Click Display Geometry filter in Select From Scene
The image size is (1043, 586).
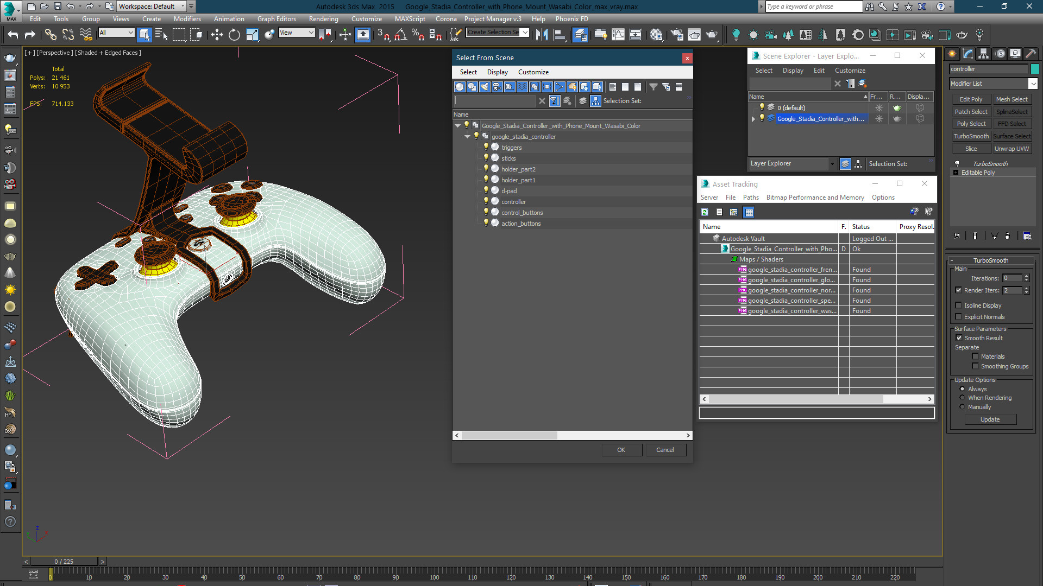point(460,87)
